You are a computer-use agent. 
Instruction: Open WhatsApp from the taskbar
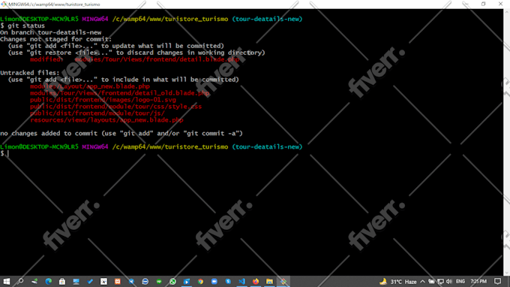[172, 281]
